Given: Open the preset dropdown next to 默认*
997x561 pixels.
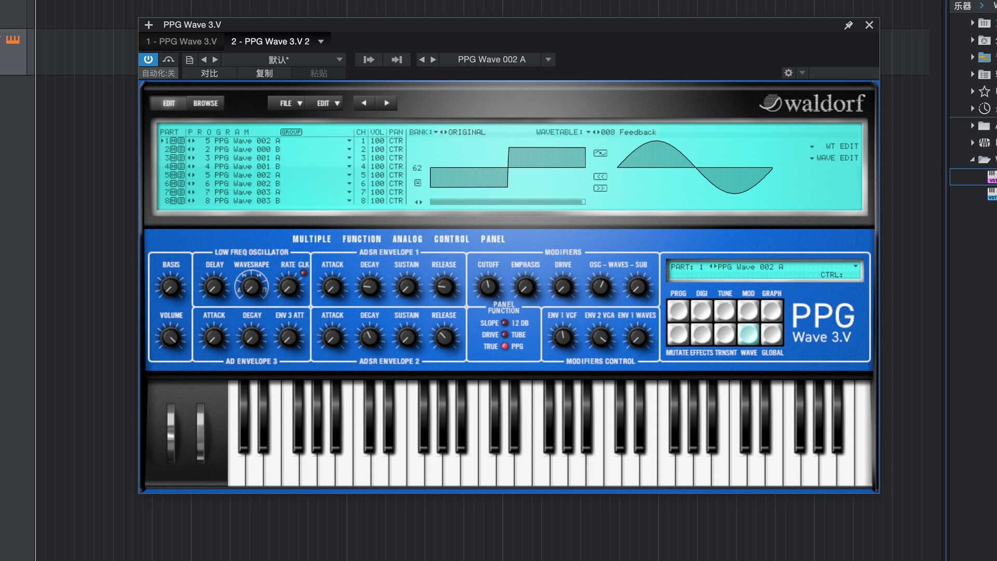Looking at the screenshot, I should coord(340,60).
